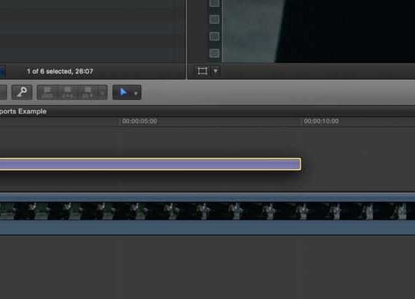This screenshot has width=415, height=299.
Task: Open the tools pop-up menu arrow
Action: pos(136,93)
